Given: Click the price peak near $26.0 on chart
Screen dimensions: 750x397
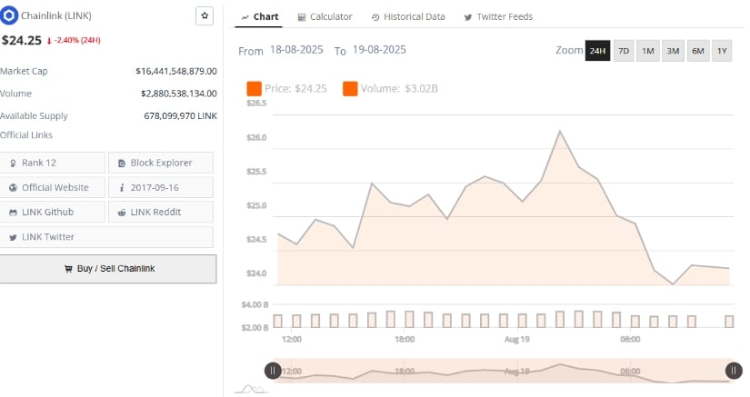Looking at the screenshot, I should pos(560,131).
